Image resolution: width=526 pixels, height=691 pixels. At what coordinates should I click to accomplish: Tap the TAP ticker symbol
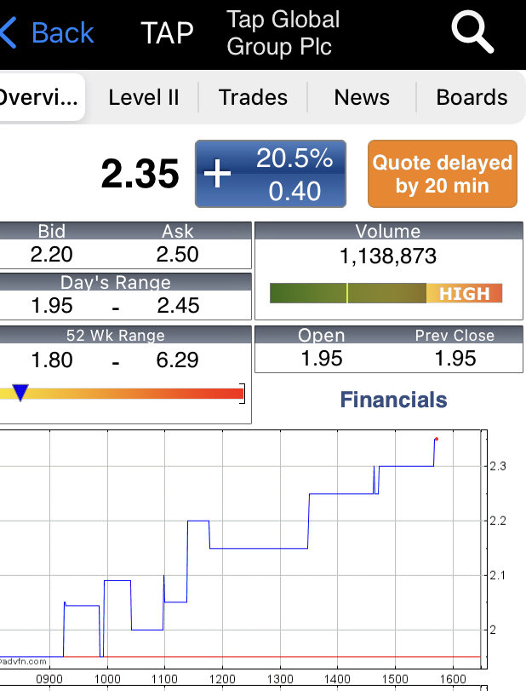point(168,33)
